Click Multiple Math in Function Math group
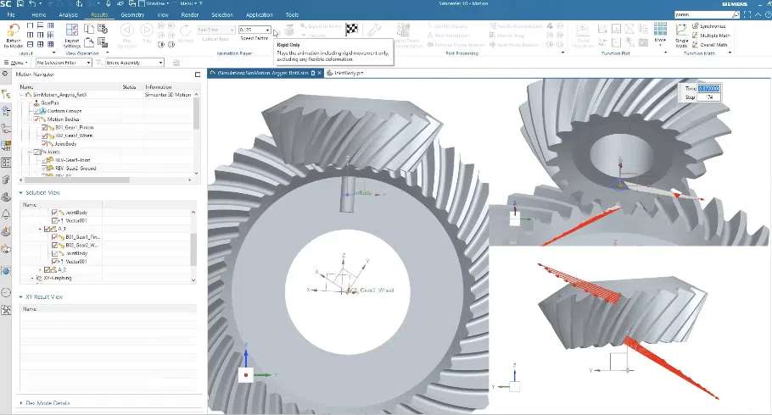772x415 pixels. pyautogui.click(x=711, y=36)
